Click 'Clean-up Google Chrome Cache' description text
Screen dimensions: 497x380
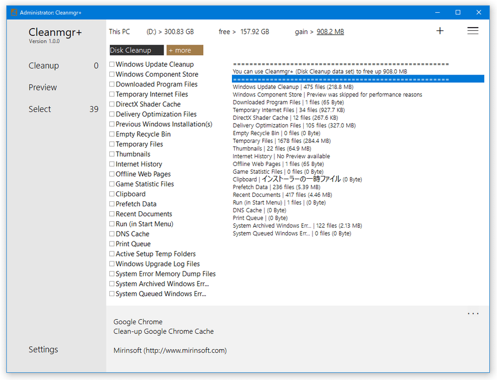click(x=163, y=331)
